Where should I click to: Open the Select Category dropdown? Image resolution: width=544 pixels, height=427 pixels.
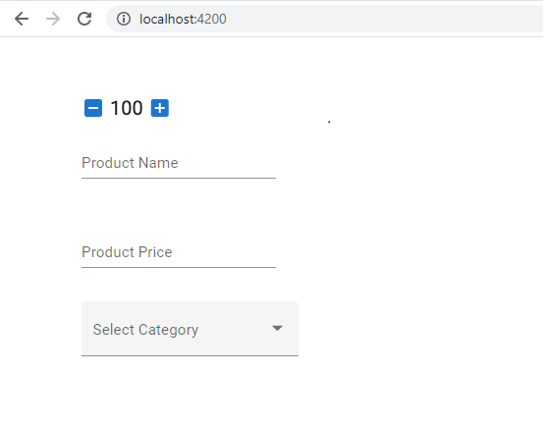point(190,329)
